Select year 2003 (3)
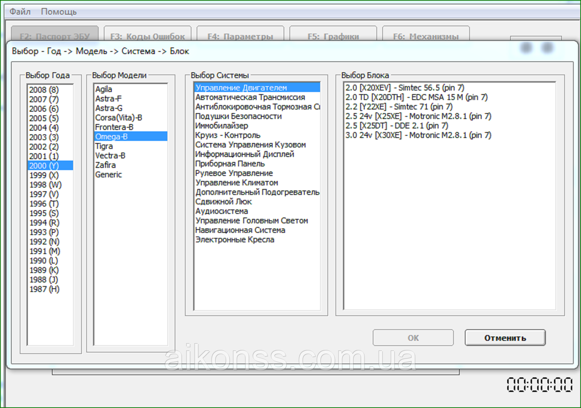This screenshot has width=581, height=408. click(x=50, y=137)
